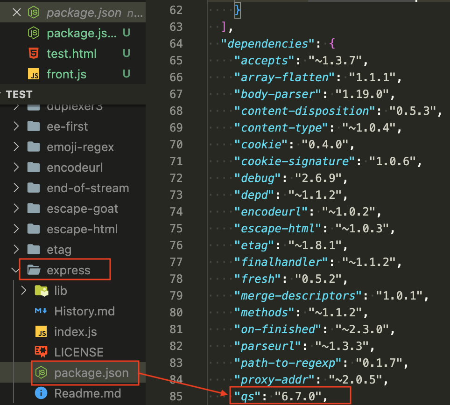Click the Node.js icon on the package.json tab
Screen dimensions: 450x405
[33, 12]
